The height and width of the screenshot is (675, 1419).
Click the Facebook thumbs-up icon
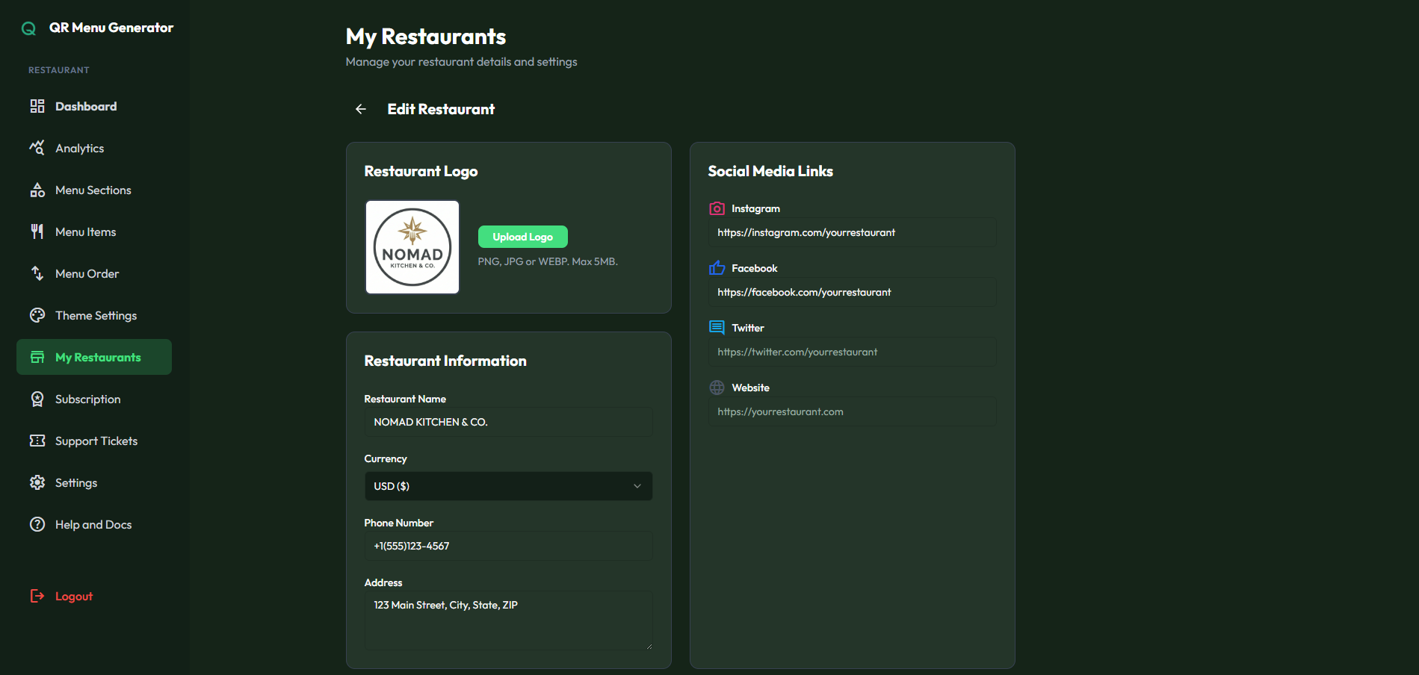(x=717, y=267)
